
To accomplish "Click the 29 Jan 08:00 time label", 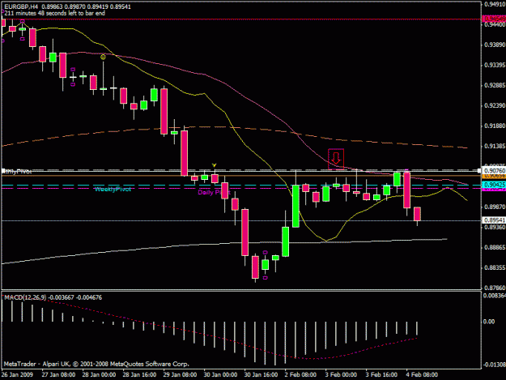I will coord(180,375).
